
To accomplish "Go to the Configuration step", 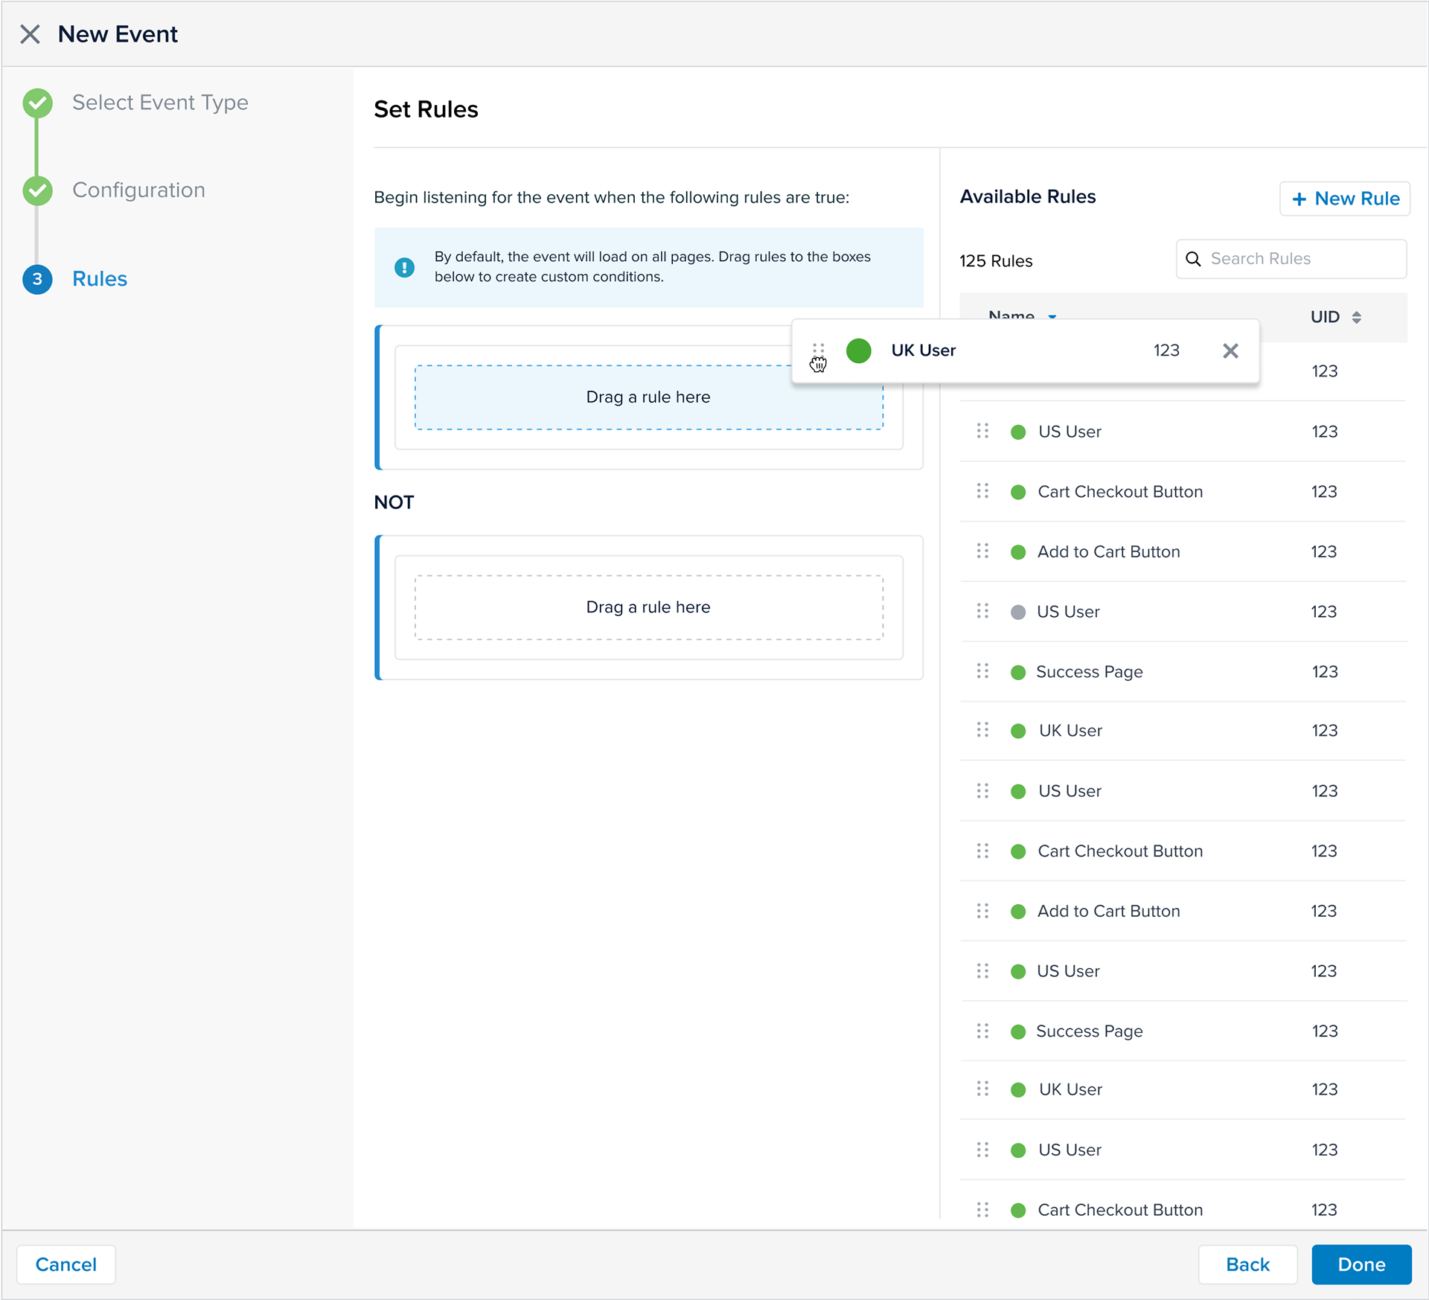I will 138,190.
